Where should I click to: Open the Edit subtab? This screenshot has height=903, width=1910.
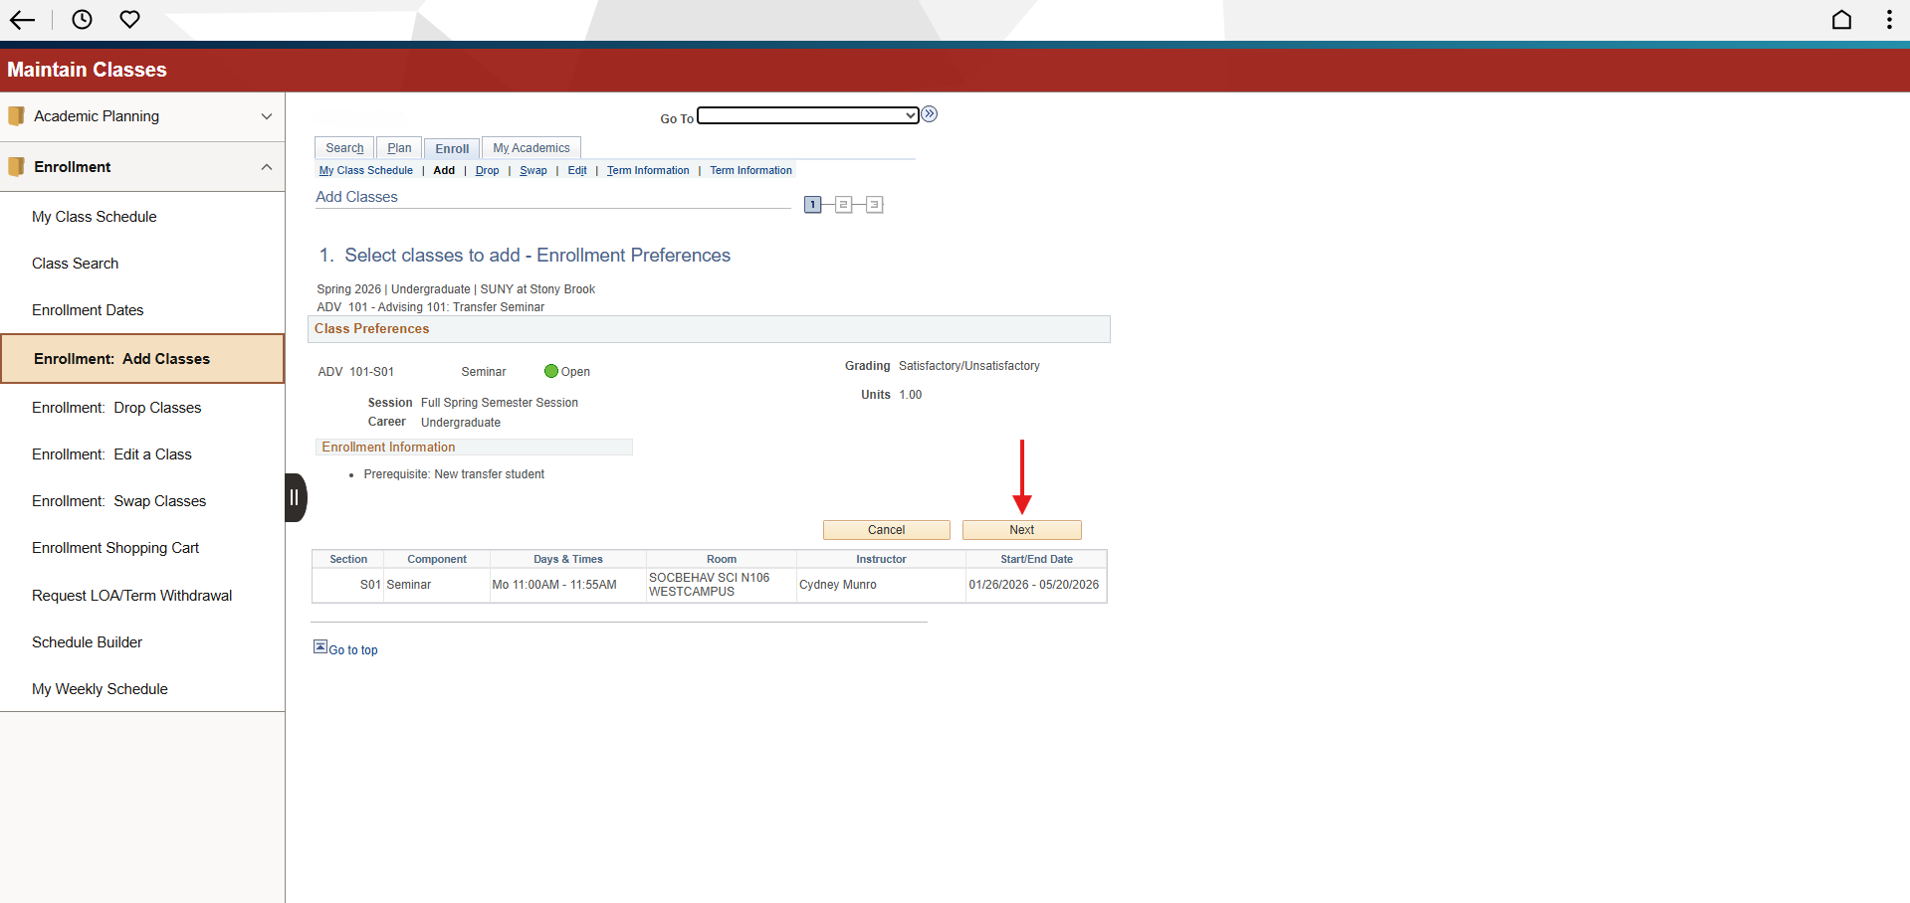(x=577, y=171)
